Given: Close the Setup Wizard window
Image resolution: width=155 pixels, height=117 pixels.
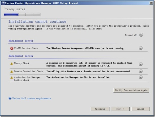Looking at the screenshot, I should pos(151,3).
